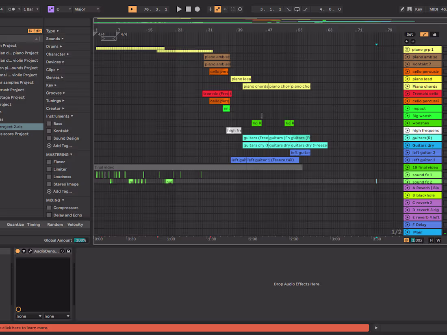
Task: Switch to the Quantize tab
Action: tap(15, 225)
